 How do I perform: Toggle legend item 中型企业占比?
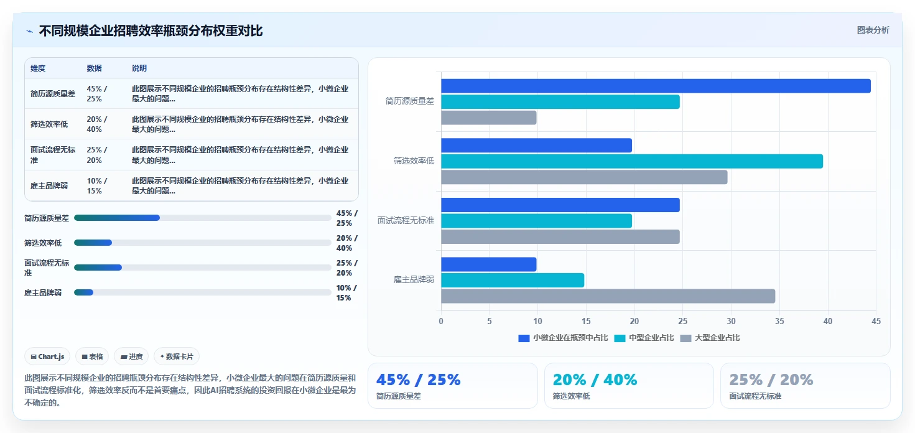tap(644, 338)
